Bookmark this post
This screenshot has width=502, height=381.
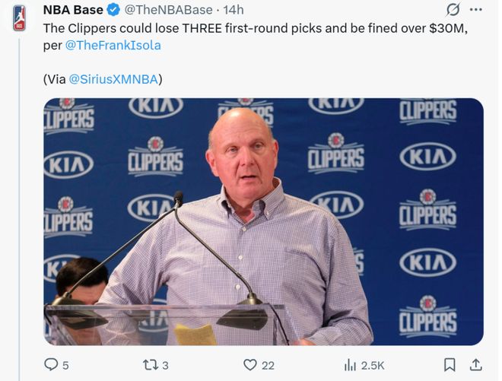[450, 365]
